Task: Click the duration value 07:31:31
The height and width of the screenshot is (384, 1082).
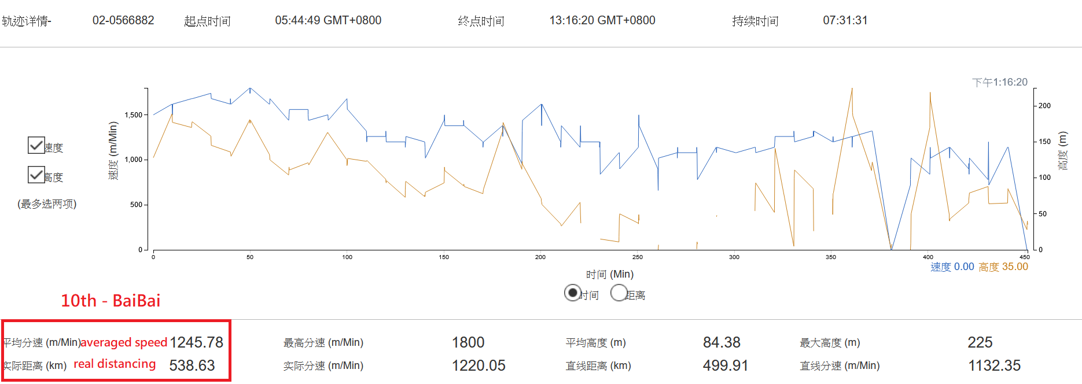Action: pyautogui.click(x=845, y=20)
